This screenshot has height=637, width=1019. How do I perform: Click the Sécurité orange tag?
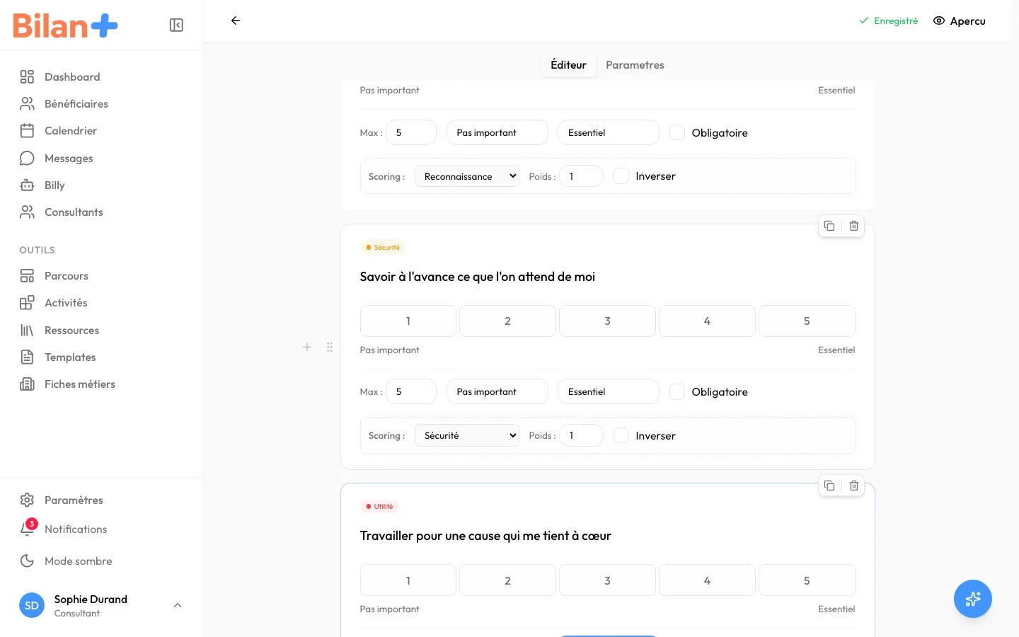click(x=382, y=248)
